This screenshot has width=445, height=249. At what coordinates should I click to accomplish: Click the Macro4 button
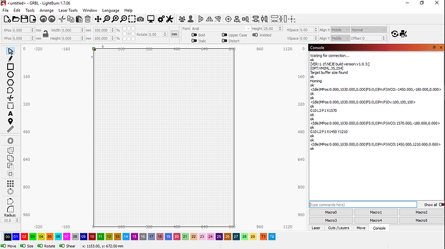[376, 220]
